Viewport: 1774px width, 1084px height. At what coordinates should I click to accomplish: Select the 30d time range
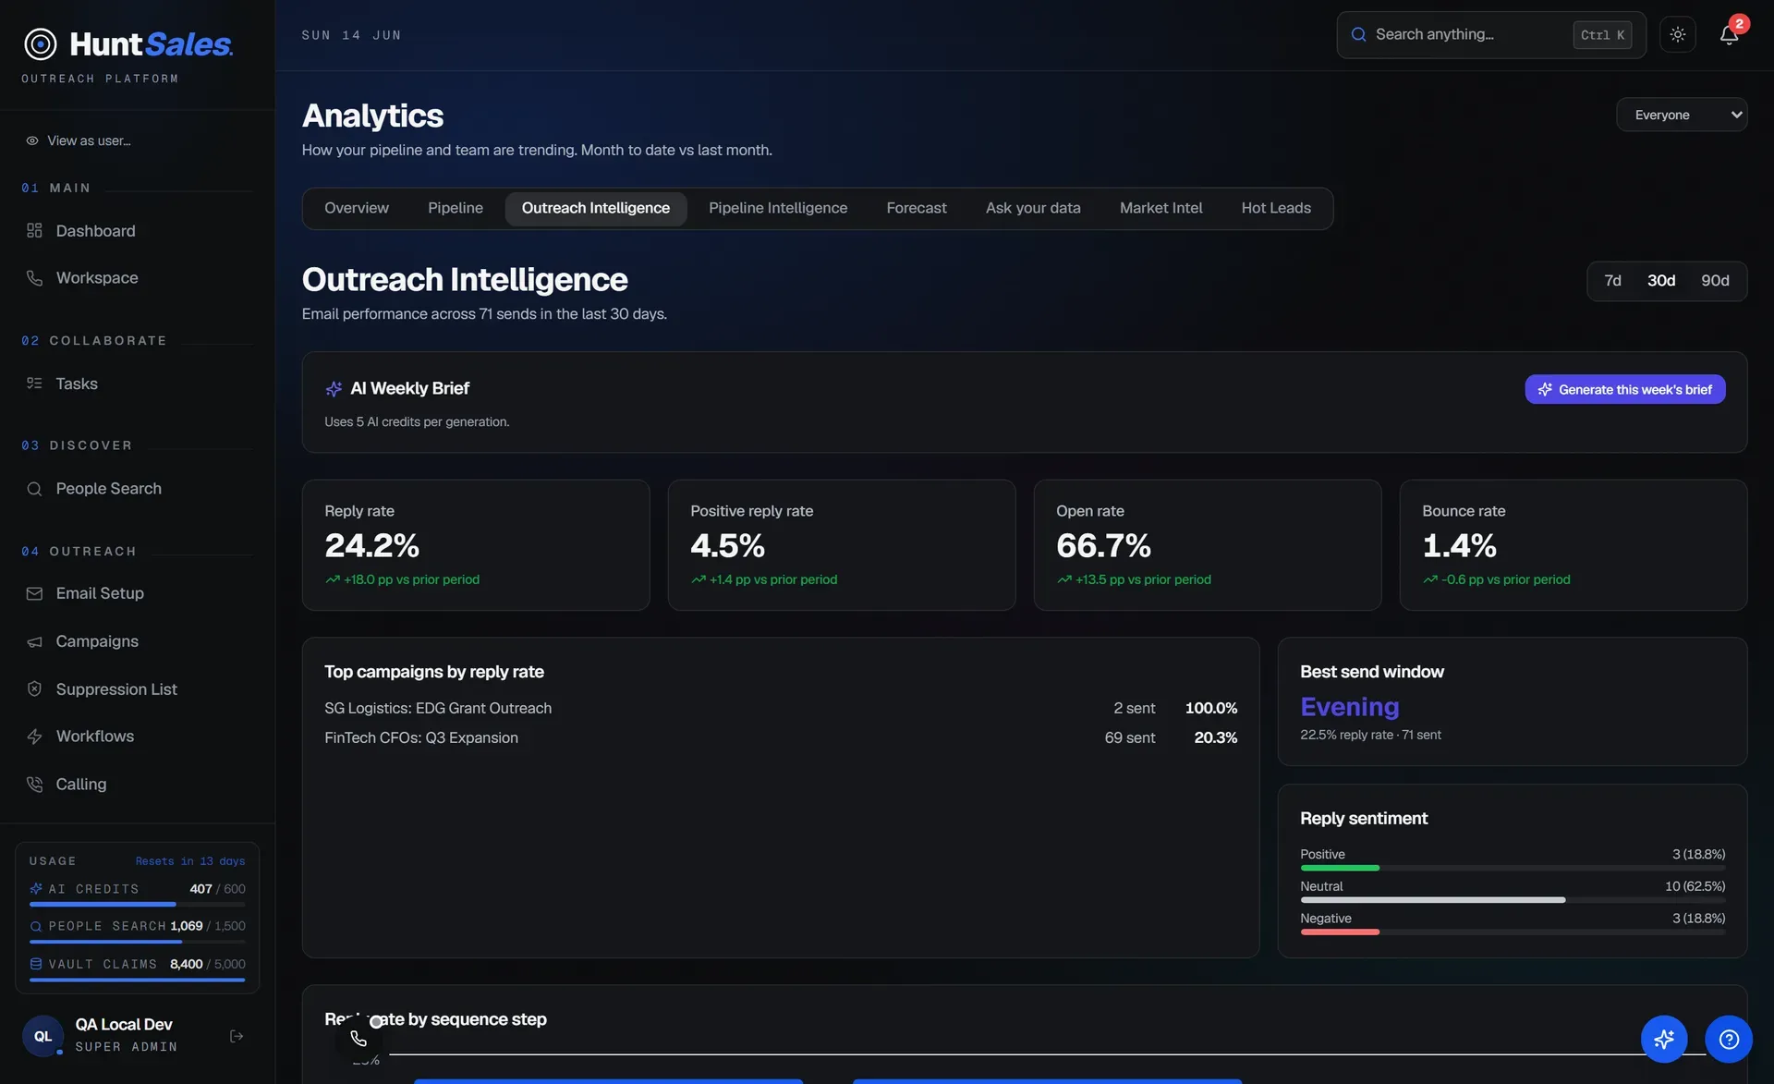1660,281
